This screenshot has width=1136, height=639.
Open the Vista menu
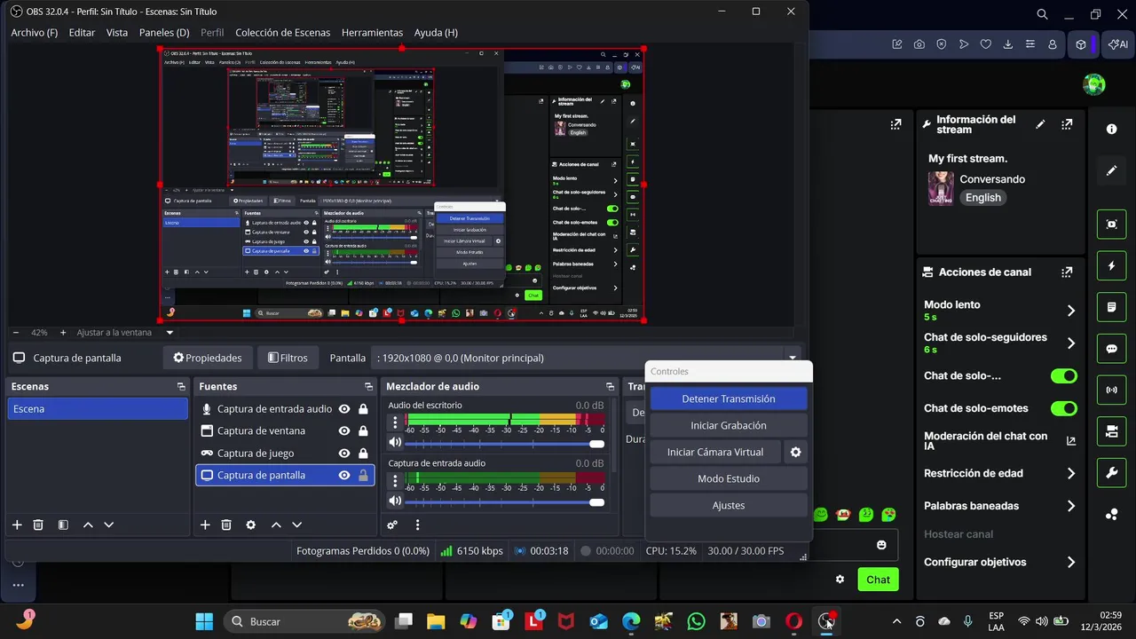pos(117,32)
